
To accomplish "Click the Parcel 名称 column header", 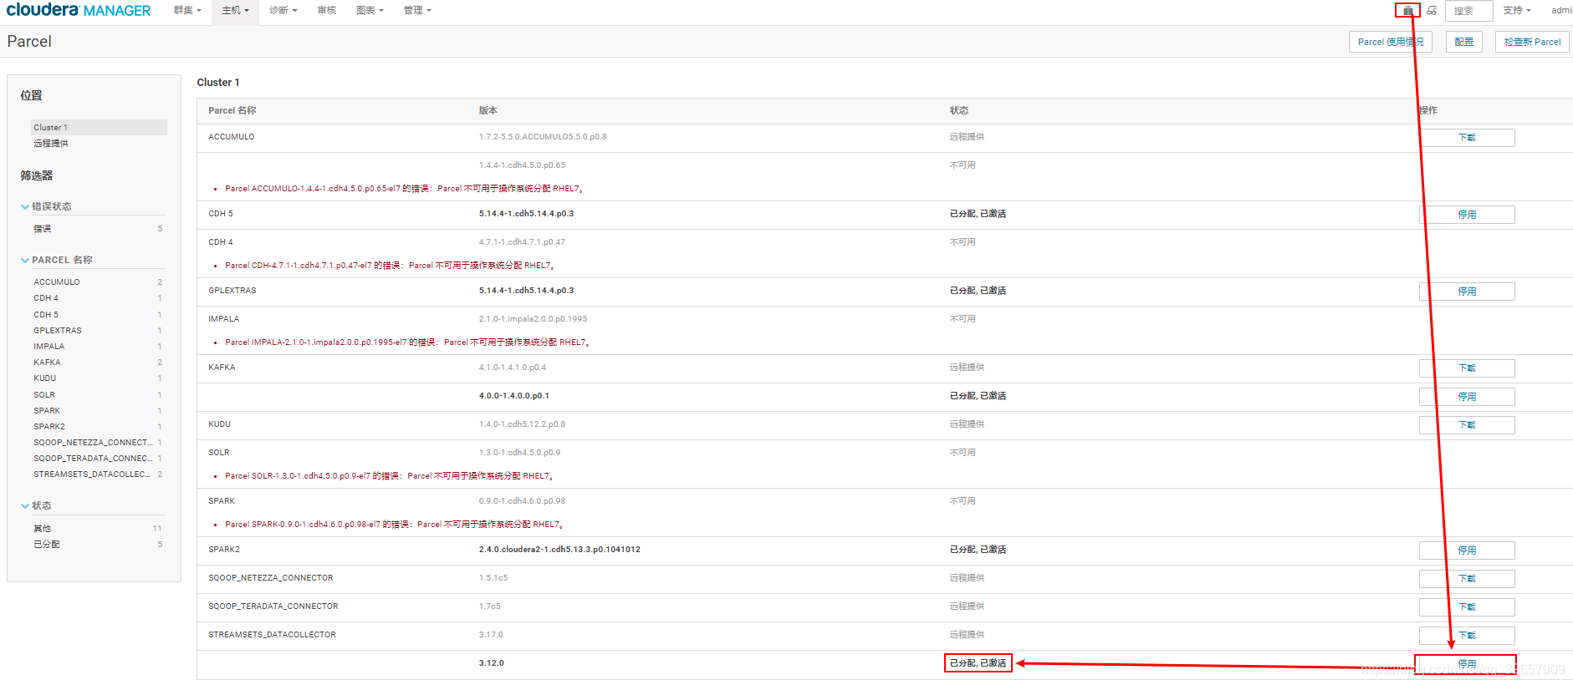I will (x=232, y=110).
